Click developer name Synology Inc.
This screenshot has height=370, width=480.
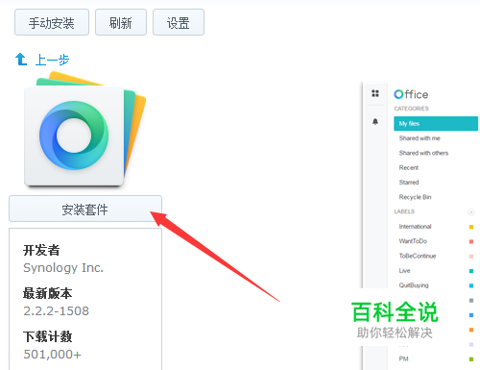click(x=63, y=268)
